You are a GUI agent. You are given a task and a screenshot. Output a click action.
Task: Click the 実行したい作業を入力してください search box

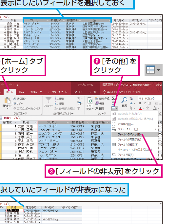point(124,92)
